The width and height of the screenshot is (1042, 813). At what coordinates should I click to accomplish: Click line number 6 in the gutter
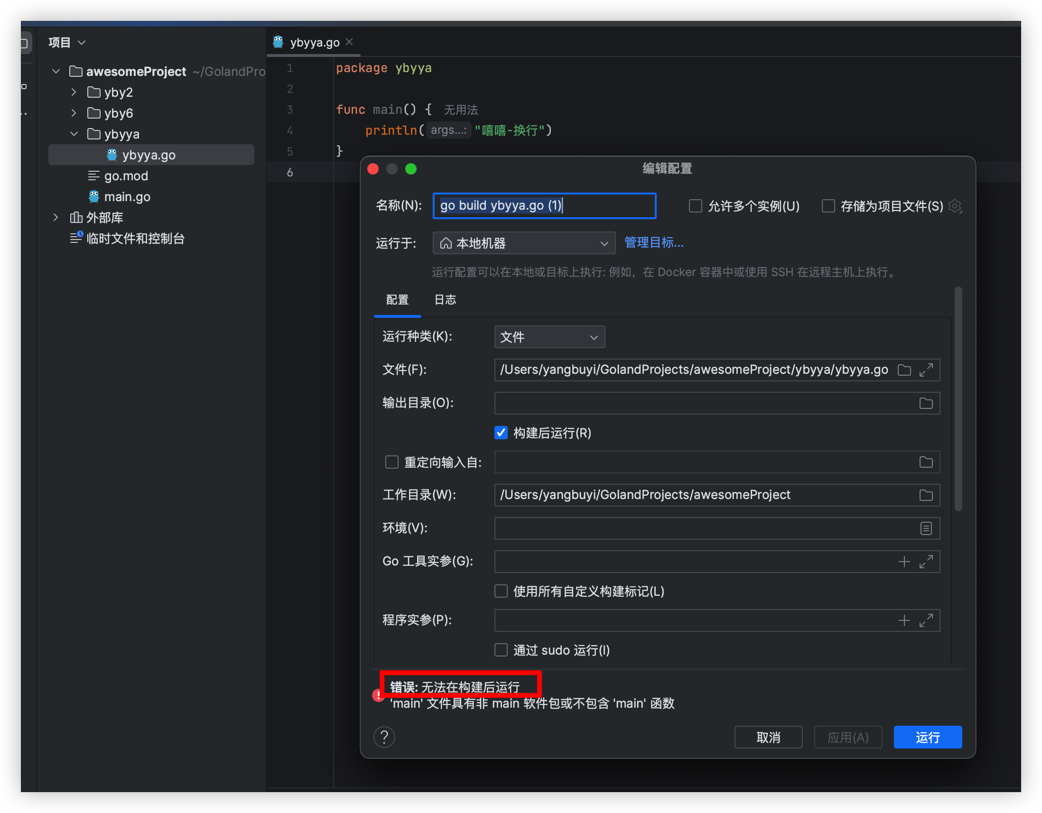[x=289, y=173]
